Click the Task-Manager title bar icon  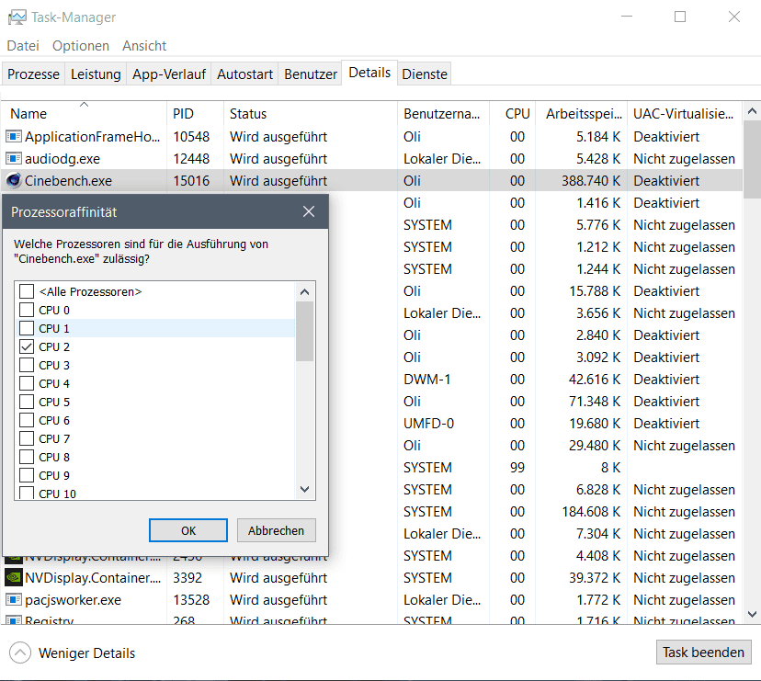pyautogui.click(x=17, y=17)
